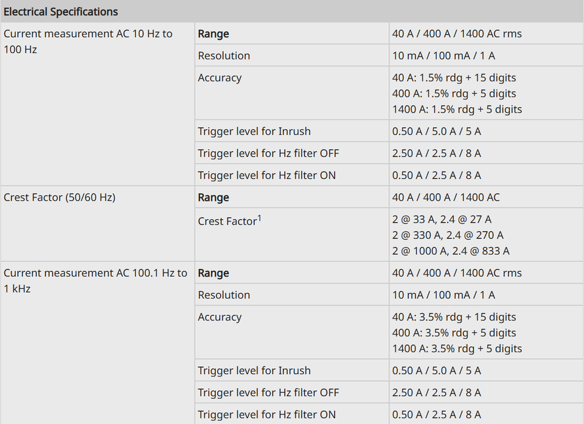The height and width of the screenshot is (424, 584).
Task: Click first Trigger level for Hz filter ON
Action: tap(266, 175)
